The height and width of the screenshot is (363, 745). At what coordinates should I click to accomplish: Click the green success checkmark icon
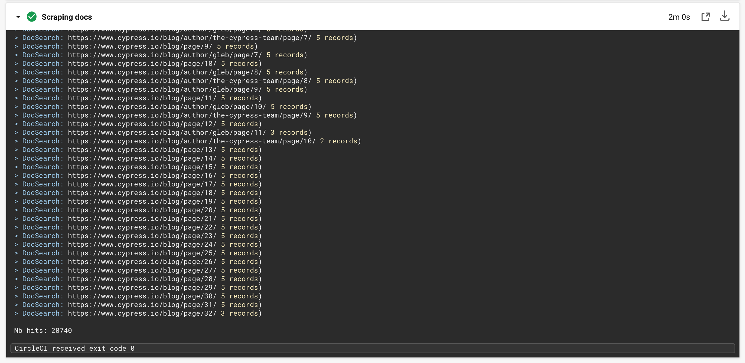click(x=32, y=17)
